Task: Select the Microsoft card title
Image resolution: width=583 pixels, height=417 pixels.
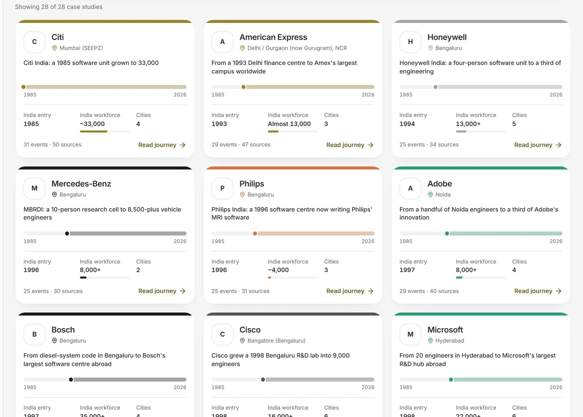Action: [x=445, y=330]
